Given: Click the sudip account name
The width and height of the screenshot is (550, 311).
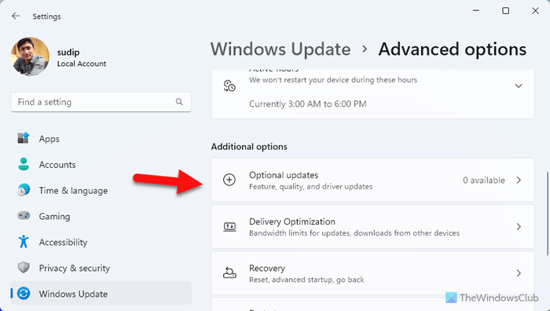Looking at the screenshot, I should click(68, 53).
